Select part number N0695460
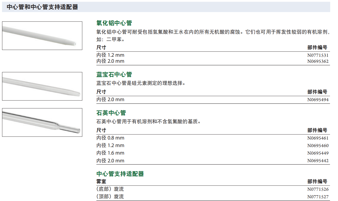This screenshot has width=338, height=201. point(318,146)
